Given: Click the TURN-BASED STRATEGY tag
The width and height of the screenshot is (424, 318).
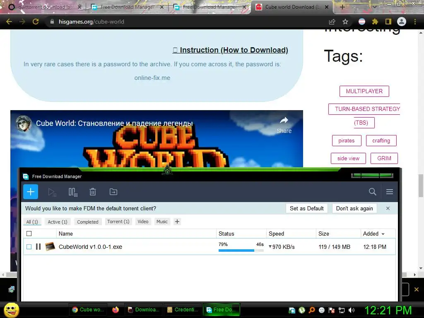Looking at the screenshot, I should pyautogui.click(x=364, y=109).
